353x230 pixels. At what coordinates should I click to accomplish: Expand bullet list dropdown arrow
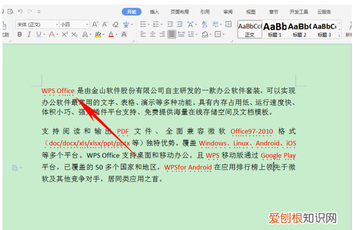(148, 25)
